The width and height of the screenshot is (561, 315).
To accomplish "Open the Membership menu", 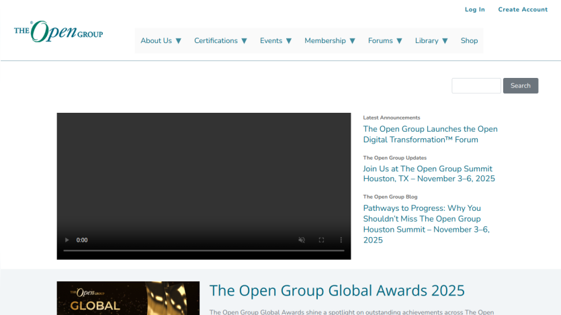I will tap(325, 41).
